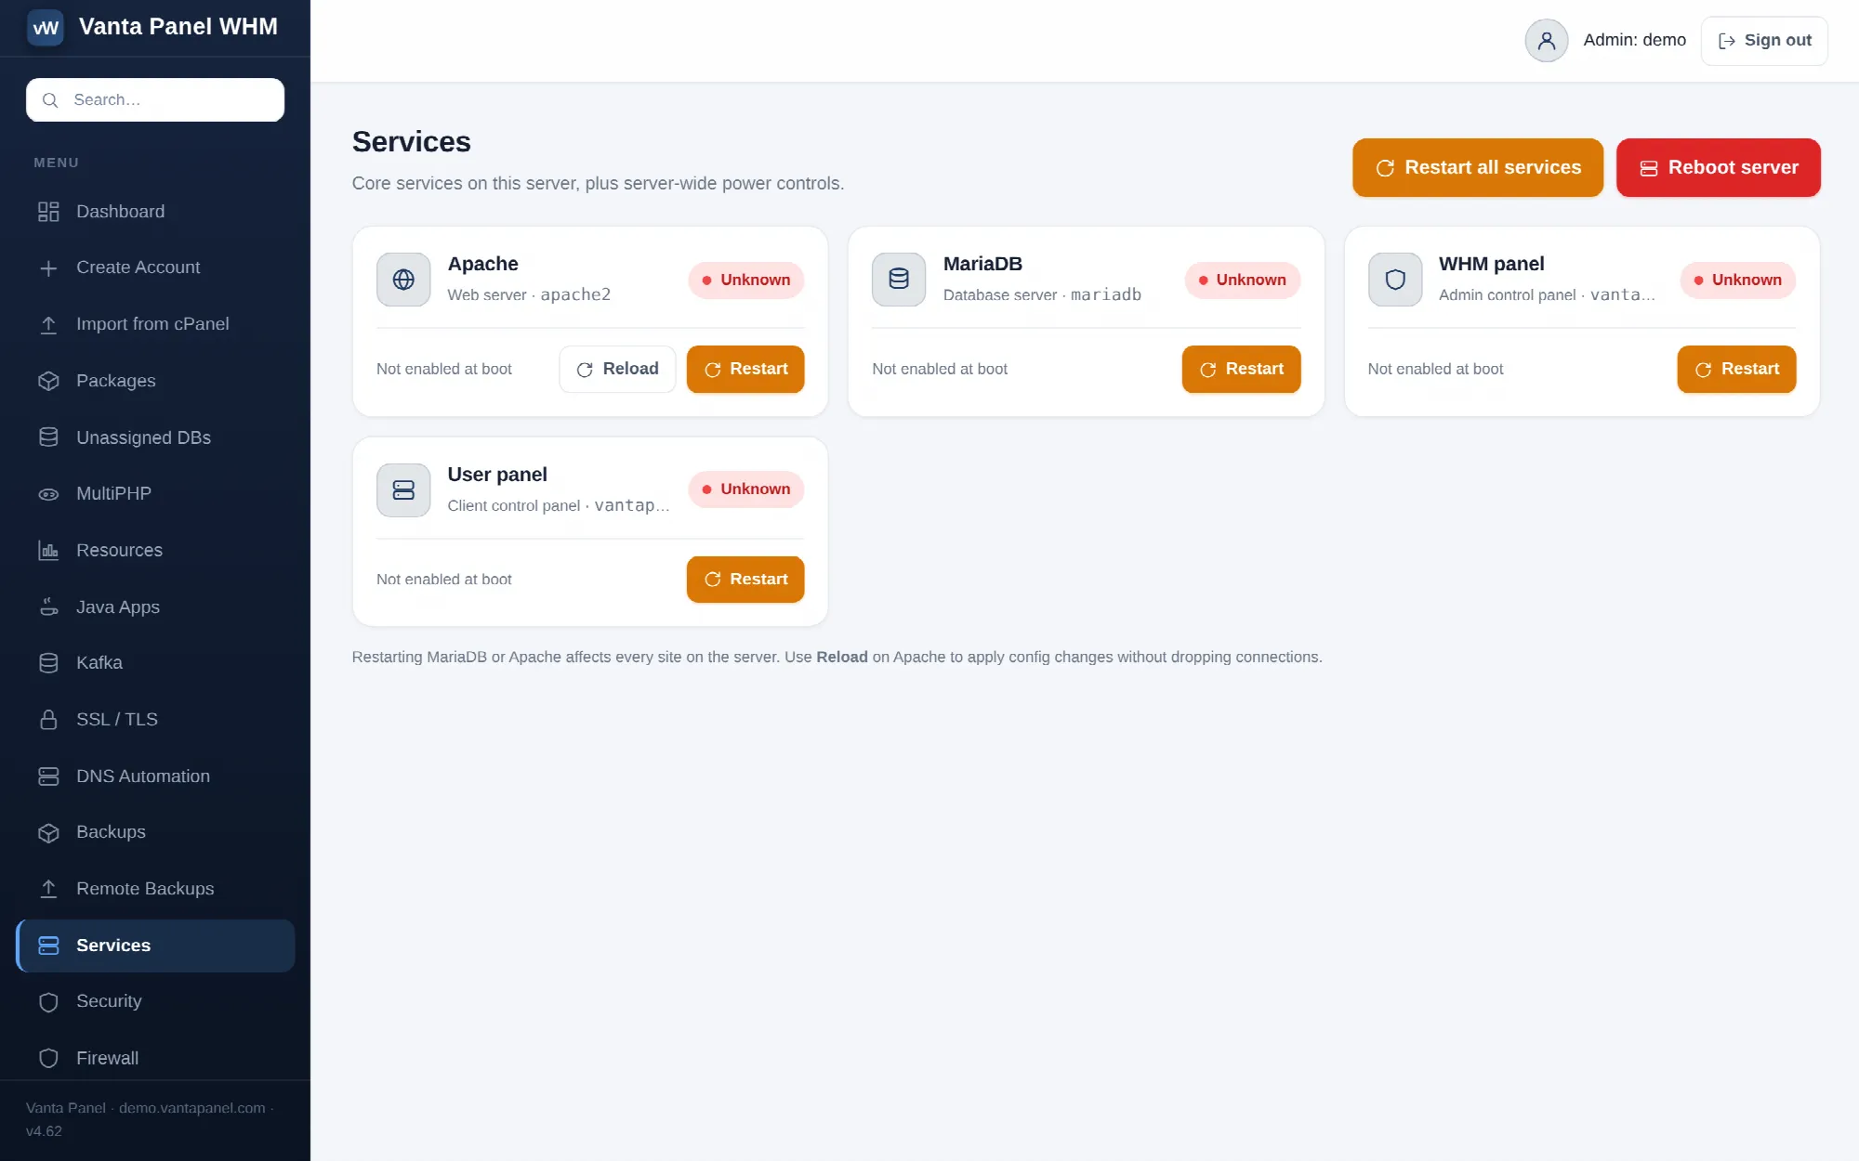The height and width of the screenshot is (1161, 1859).
Task: Click the shield icon beside Security
Action: point(48,1002)
